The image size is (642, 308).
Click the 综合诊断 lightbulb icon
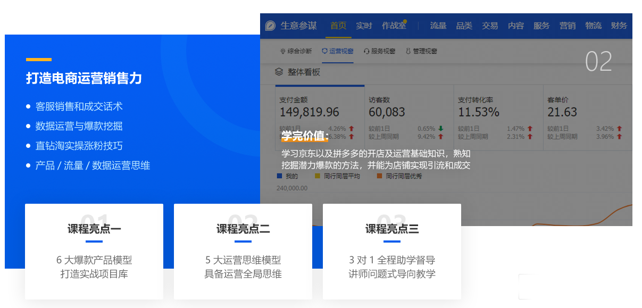283,52
